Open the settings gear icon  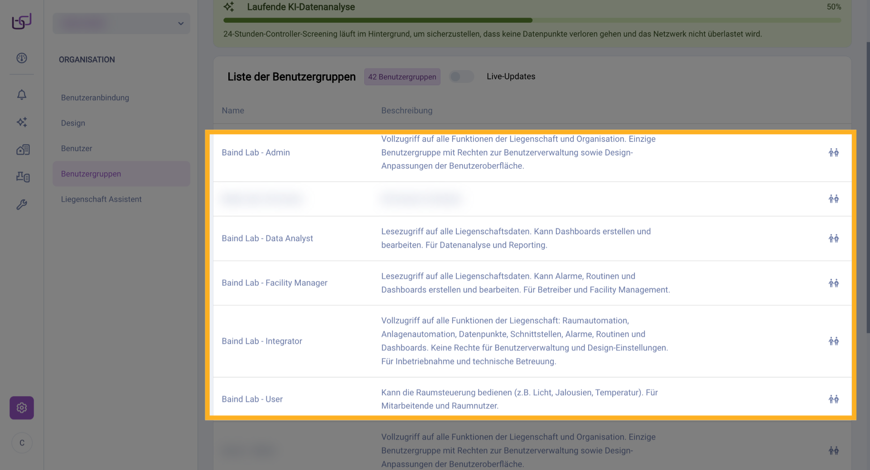tap(22, 408)
